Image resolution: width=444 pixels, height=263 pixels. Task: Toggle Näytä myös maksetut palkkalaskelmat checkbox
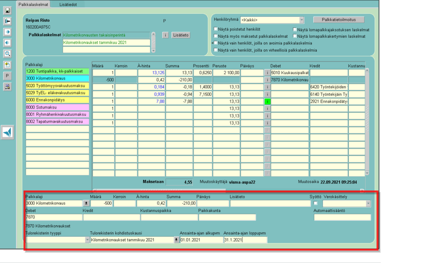pos(216,36)
